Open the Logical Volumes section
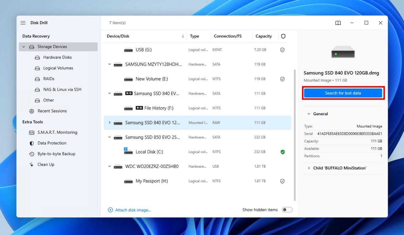Screen dimensions: 404x235 pos(58,68)
